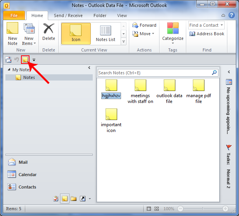Open the Notes module icon
This screenshot has height=216, width=239.
pyautogui.click(x=65, y=199)
